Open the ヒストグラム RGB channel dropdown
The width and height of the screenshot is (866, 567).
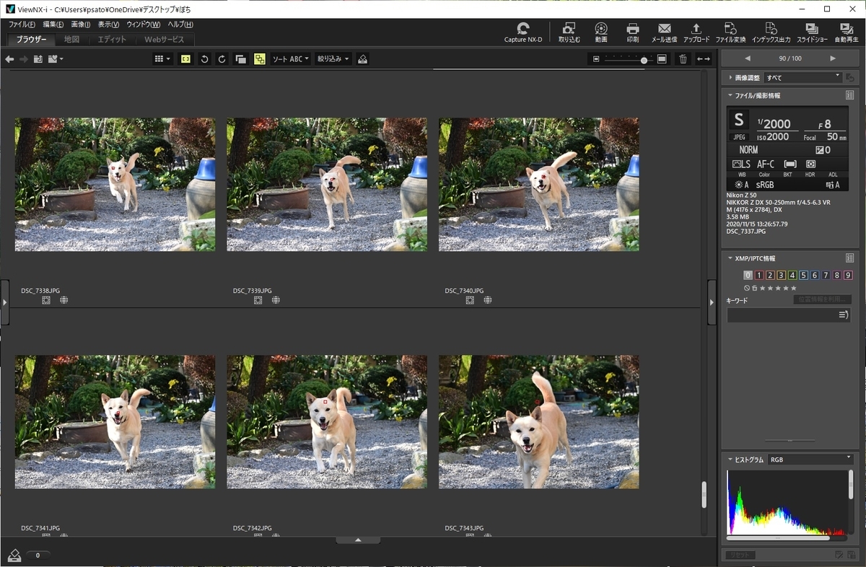pos(810,460)
